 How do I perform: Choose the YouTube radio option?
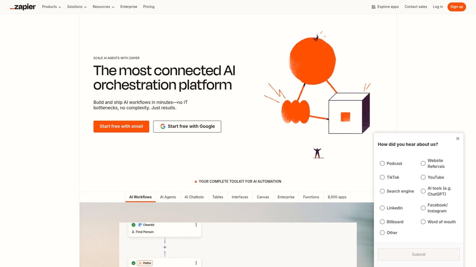tap(423, 177)
